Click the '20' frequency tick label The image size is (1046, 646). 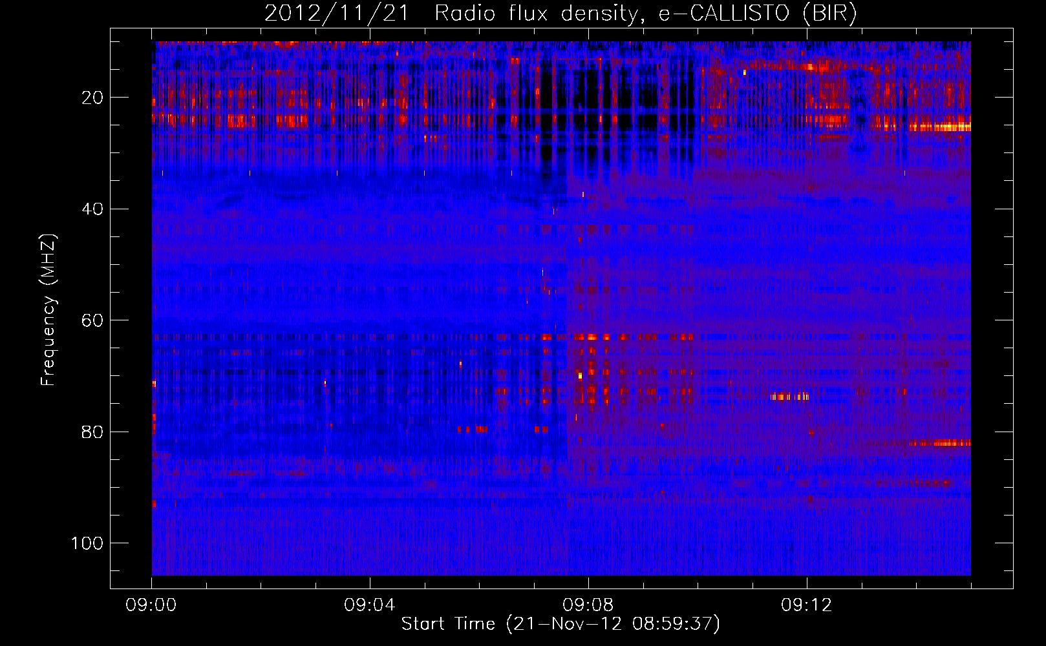click(x=93, y=98)
